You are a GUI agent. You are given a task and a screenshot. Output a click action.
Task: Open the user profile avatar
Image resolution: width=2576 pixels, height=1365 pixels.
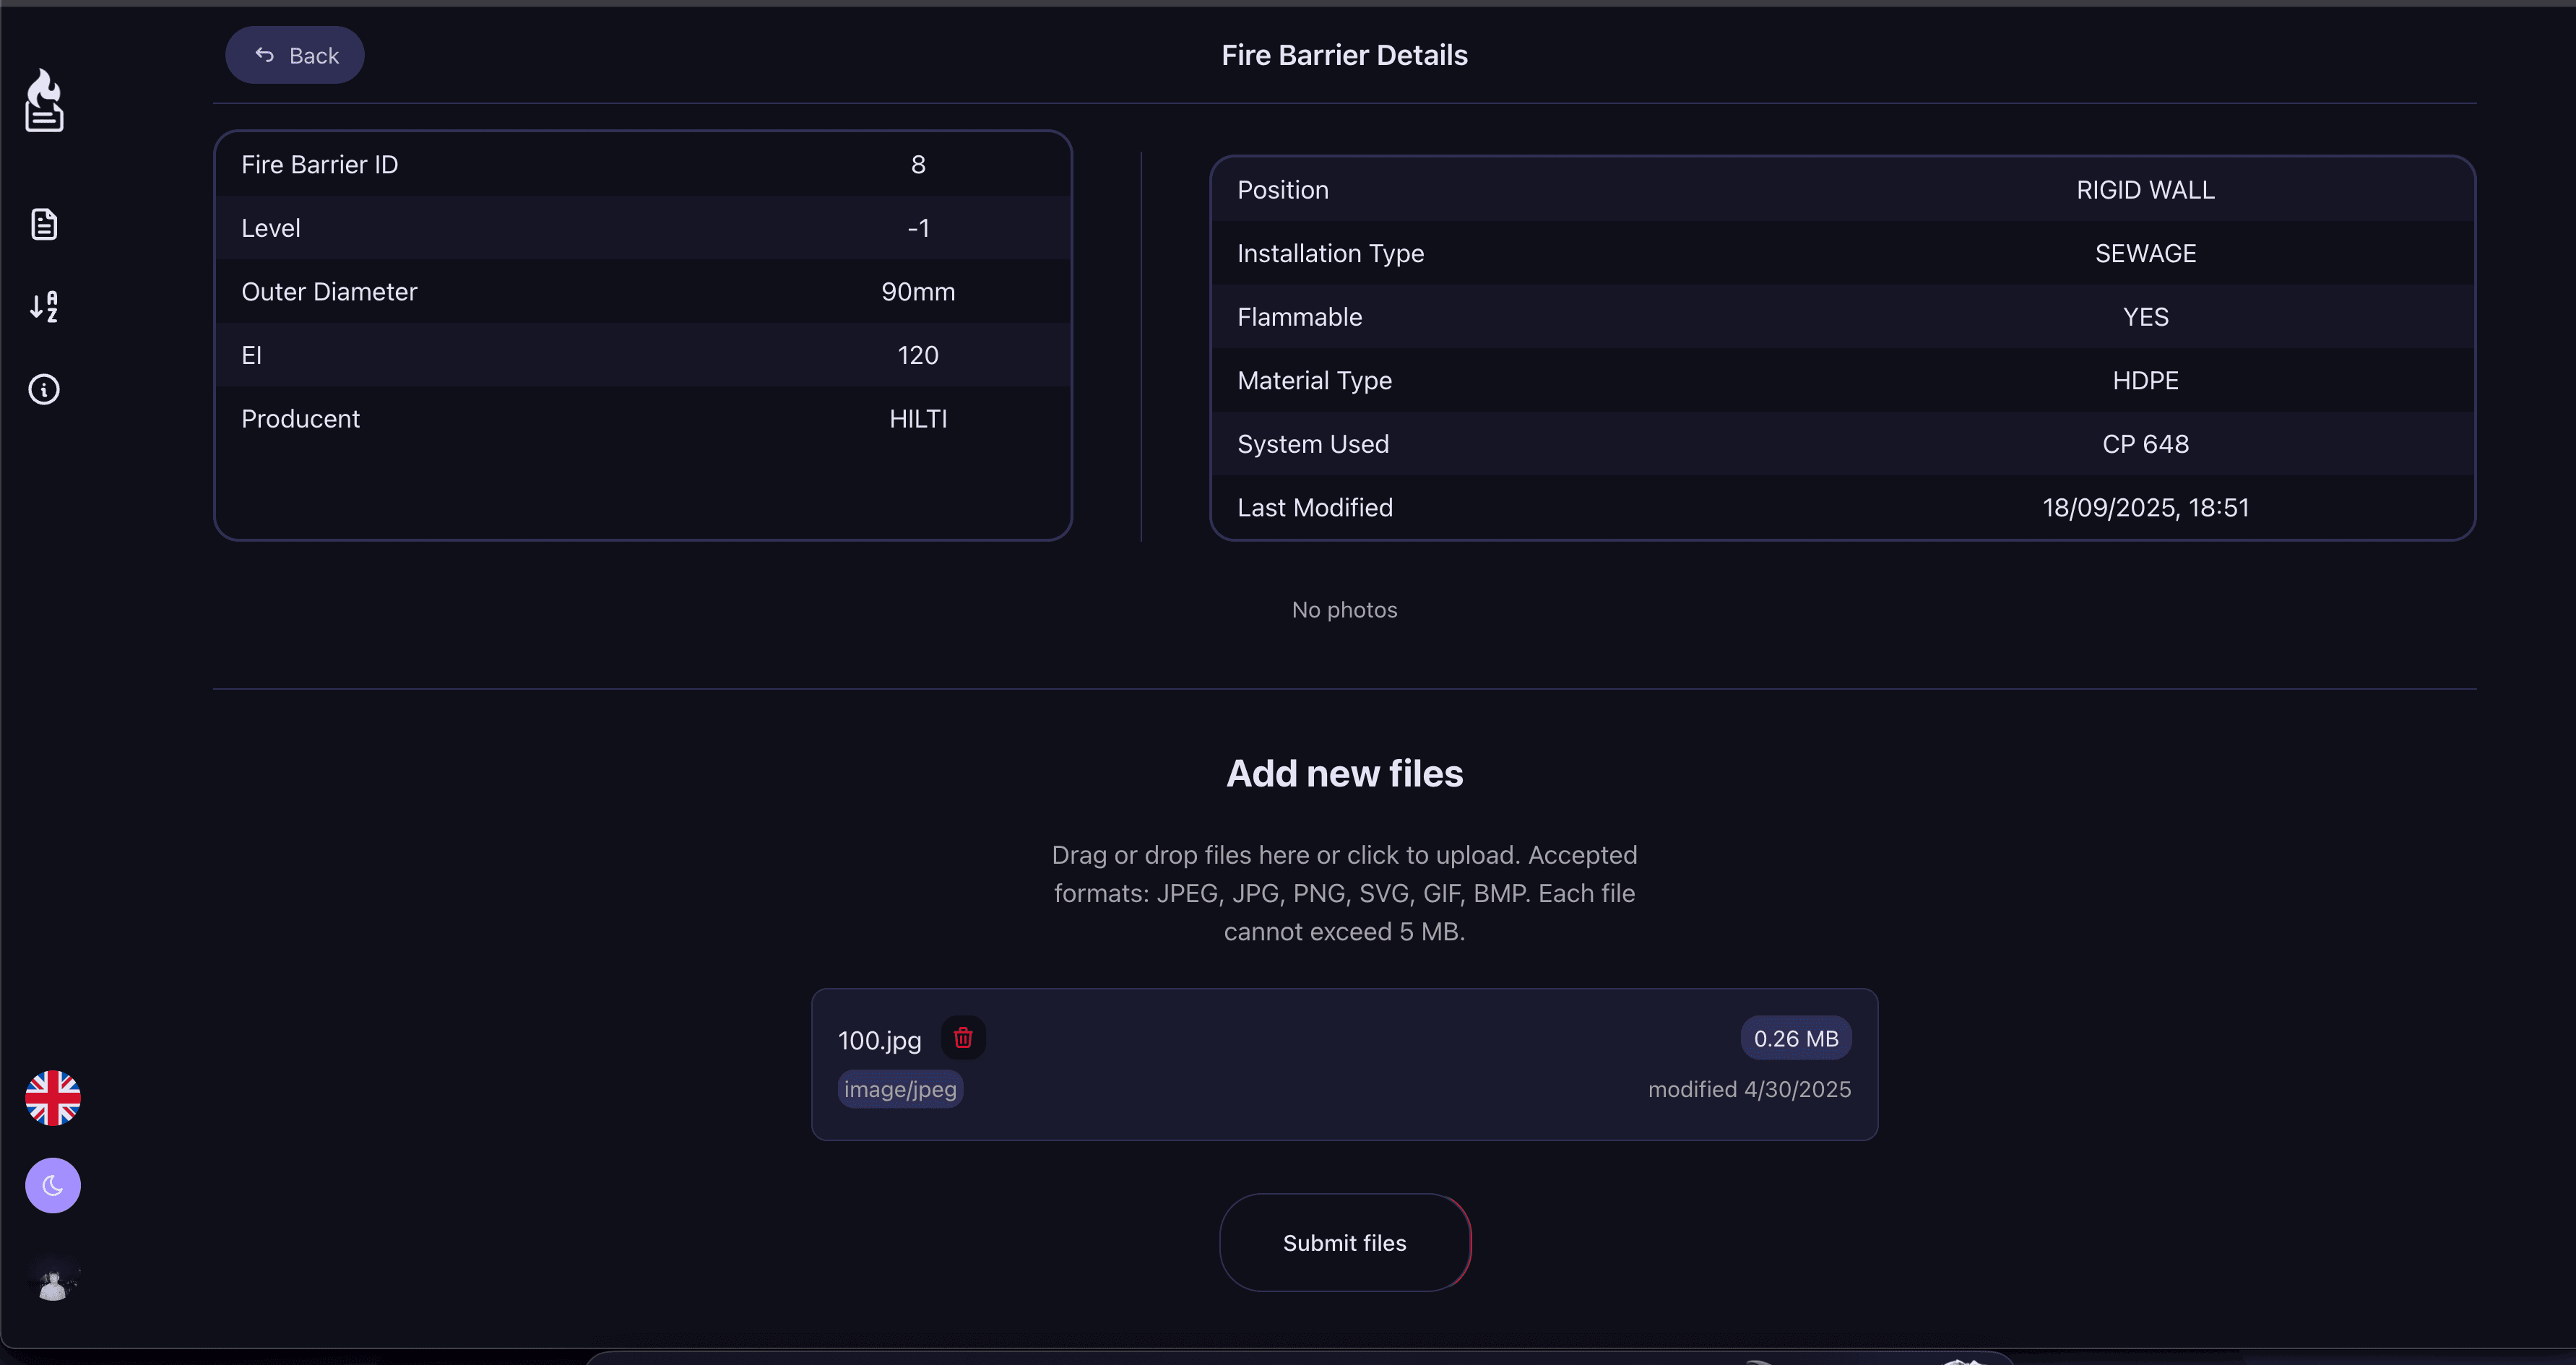click(54, 1281)
